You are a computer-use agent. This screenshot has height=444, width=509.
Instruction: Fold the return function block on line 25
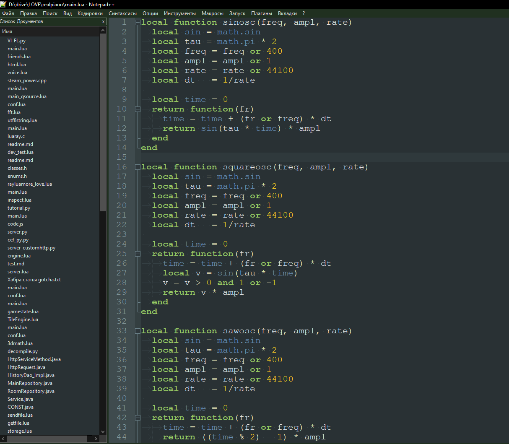pyautogui.click(x=138, y=254)
